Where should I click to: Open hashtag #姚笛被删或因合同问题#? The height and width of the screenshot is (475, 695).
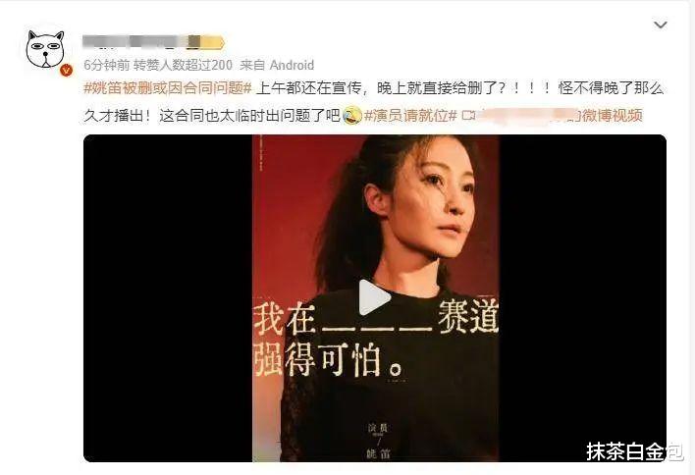(x=168, y=88)
